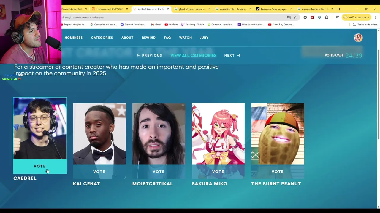Image resolution: width=380 pixels, height=213 pixels.
Task: Select MoistCr1TiKaL's nominee photo
Action: coord(159,134)
